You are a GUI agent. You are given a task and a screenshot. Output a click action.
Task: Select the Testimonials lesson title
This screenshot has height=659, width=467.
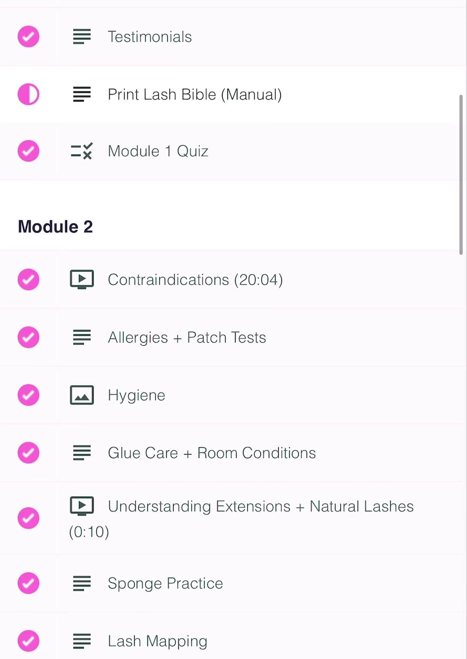point(149,37)
